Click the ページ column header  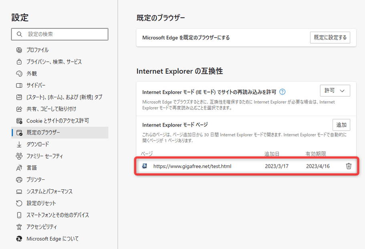(147, 154)
